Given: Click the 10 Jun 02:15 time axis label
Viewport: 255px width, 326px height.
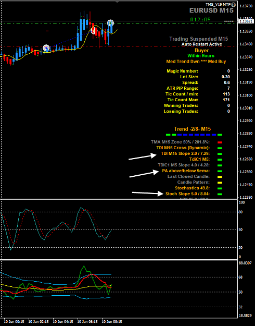Looking at the screenshot, I should 39,322.
